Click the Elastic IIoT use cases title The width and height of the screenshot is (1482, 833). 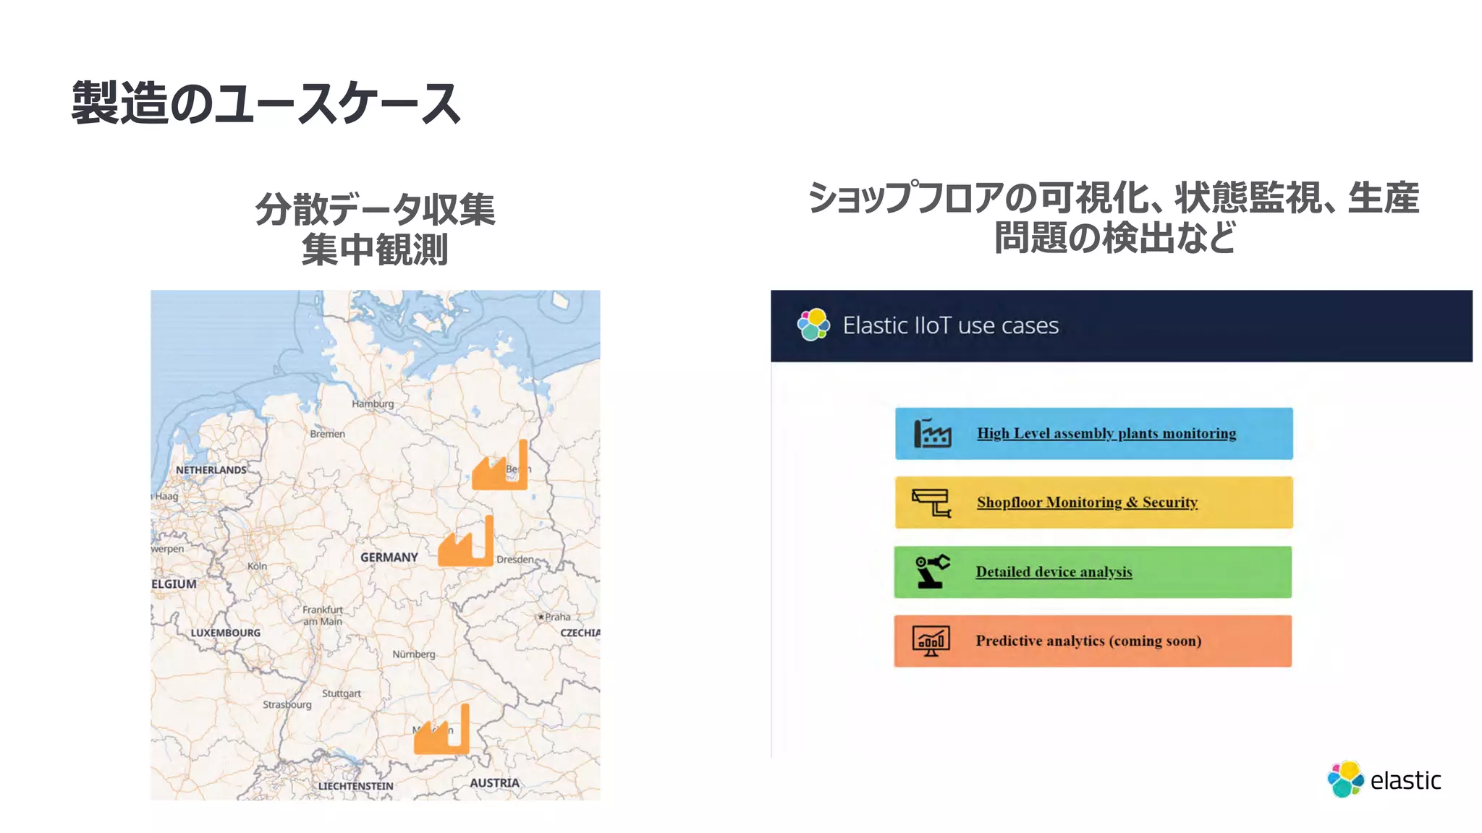point(950,325)
